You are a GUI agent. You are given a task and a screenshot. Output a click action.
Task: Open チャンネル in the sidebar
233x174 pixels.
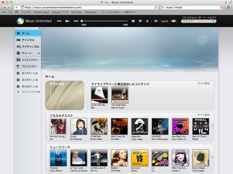(28, 40)
